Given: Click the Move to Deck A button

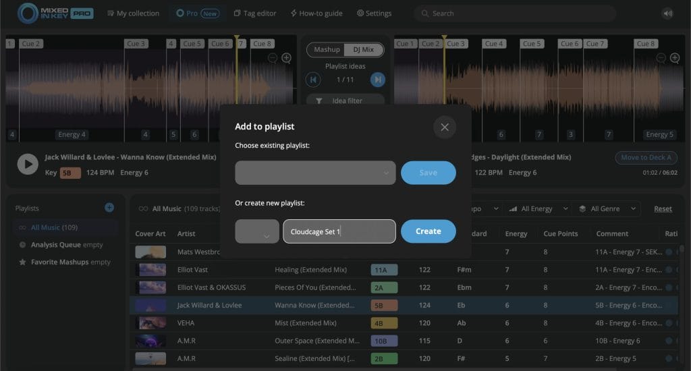Looking at the screenshot, I should (646, 158).
